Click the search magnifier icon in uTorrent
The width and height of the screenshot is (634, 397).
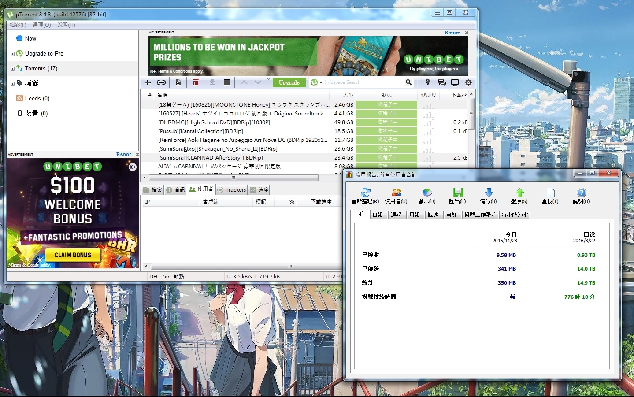[408, 82]
